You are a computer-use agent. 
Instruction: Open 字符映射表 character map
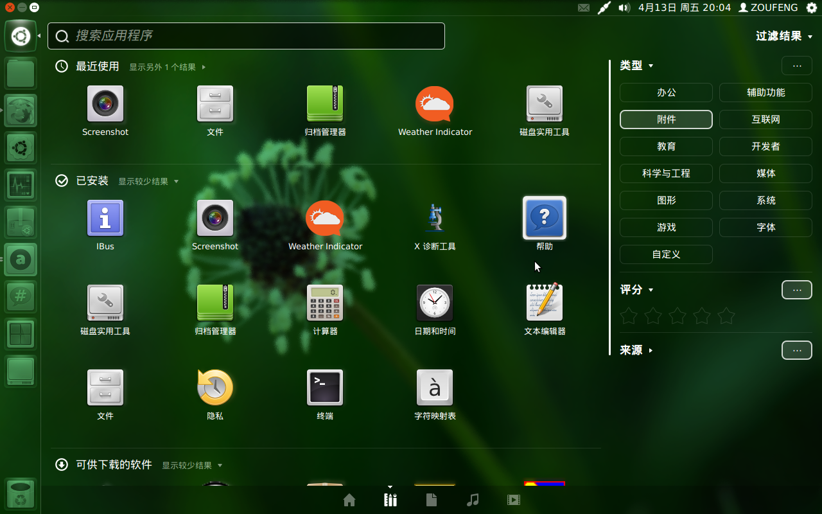coord(435,394)
